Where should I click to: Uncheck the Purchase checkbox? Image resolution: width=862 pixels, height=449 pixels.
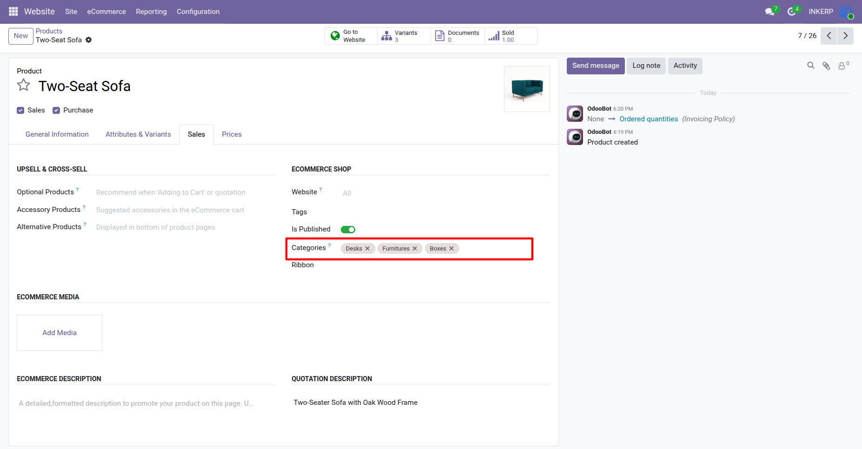tap(56, 110)
